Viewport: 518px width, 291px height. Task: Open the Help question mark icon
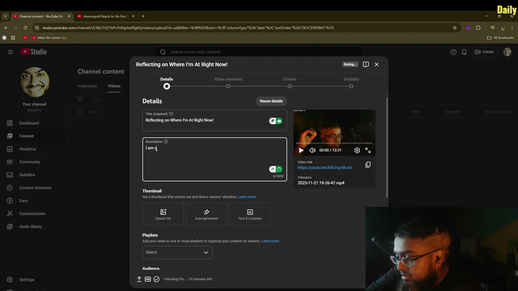point(453,52)
